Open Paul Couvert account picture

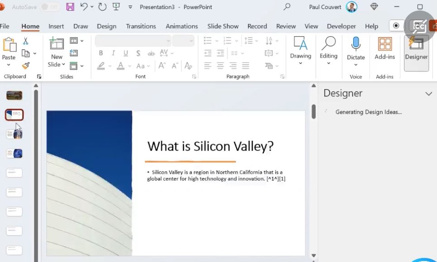tap(351, 7)
